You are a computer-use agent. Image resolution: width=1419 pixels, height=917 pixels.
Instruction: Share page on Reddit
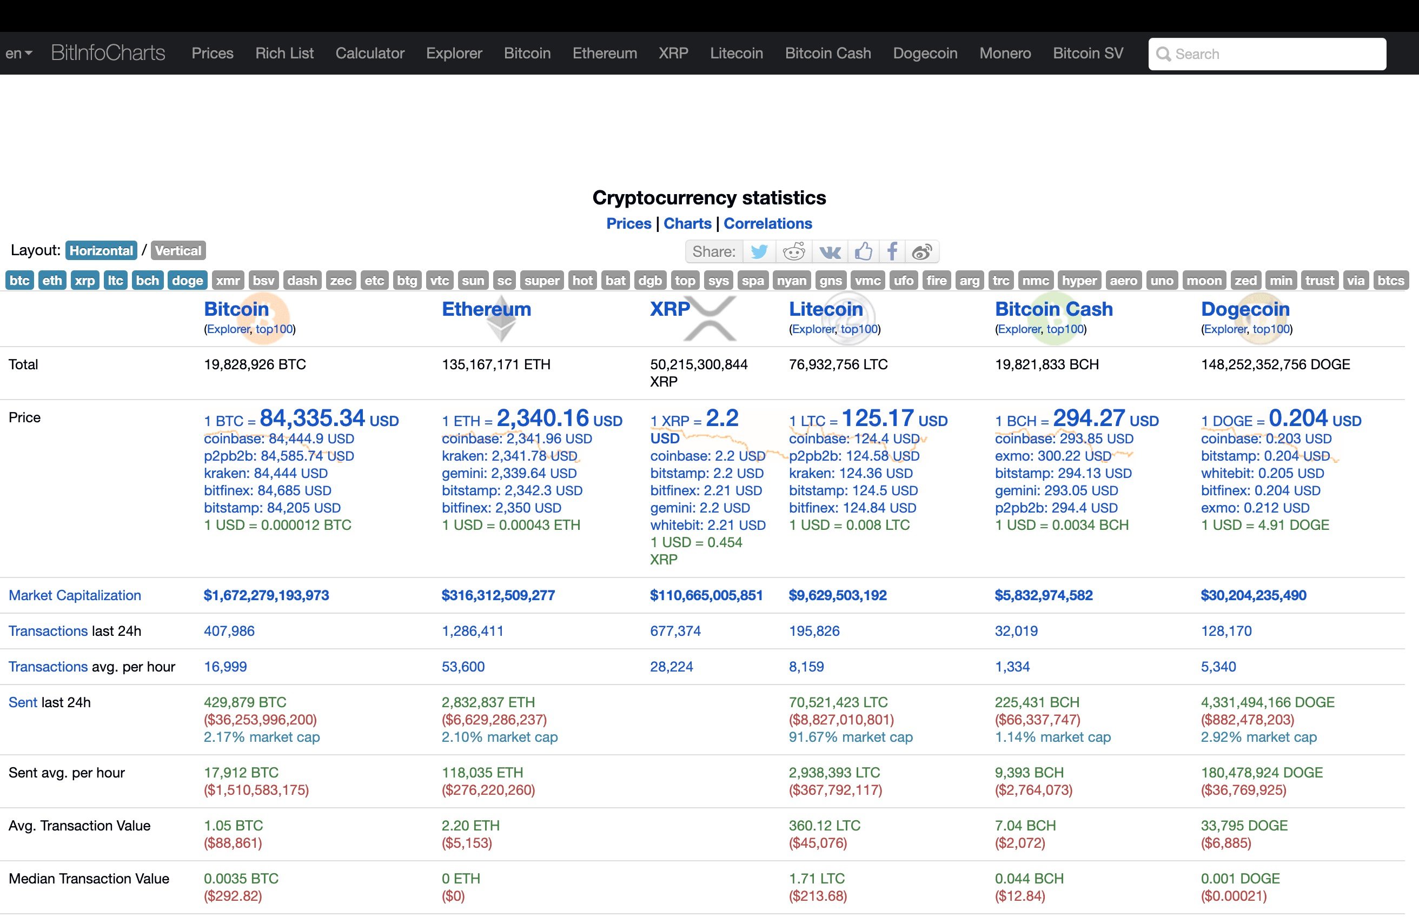click(x=793, y=252)
